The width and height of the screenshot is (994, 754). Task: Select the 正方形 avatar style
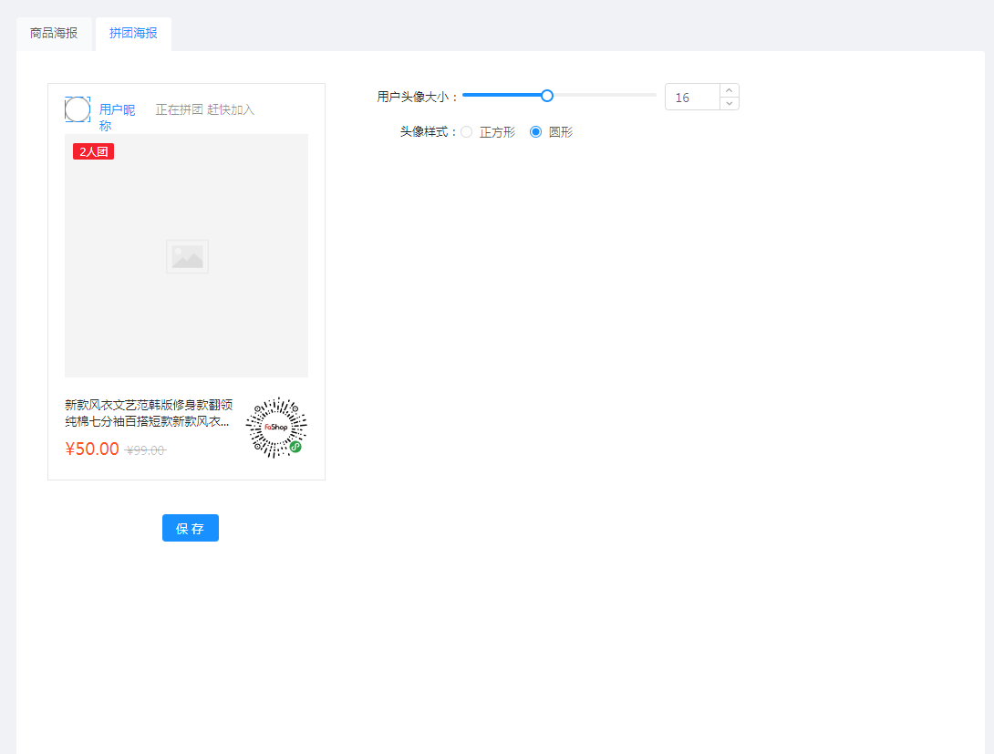pyautogui.click(x=466, y=131)
